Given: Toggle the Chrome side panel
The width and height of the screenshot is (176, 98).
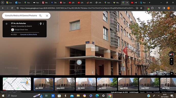Looking at the screenshot, I should tap(164, 8).
